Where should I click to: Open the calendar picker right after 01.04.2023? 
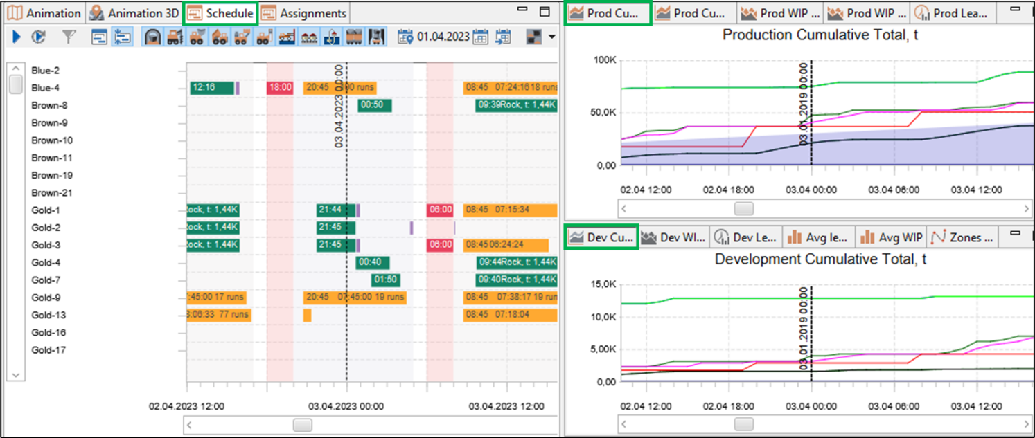tap(480, 37)
